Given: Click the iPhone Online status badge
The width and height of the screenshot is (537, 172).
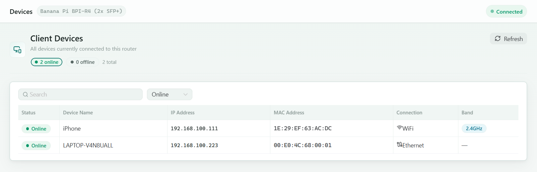Looking at the screenshot, I should click(x=36, y=129).
